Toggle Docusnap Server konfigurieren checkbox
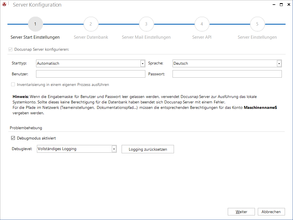 pos(11,49)
